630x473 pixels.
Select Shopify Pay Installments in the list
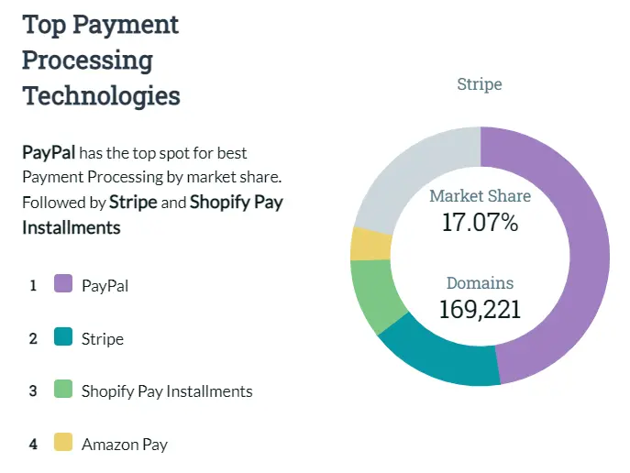click(x=166, y=391)
